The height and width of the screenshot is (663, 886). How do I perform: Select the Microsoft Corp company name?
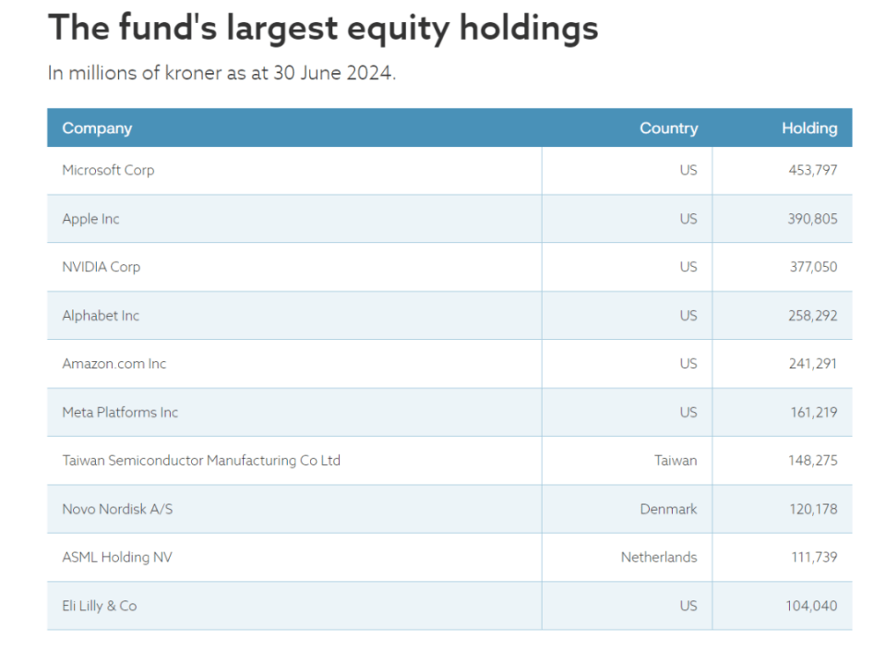[108, 170]
